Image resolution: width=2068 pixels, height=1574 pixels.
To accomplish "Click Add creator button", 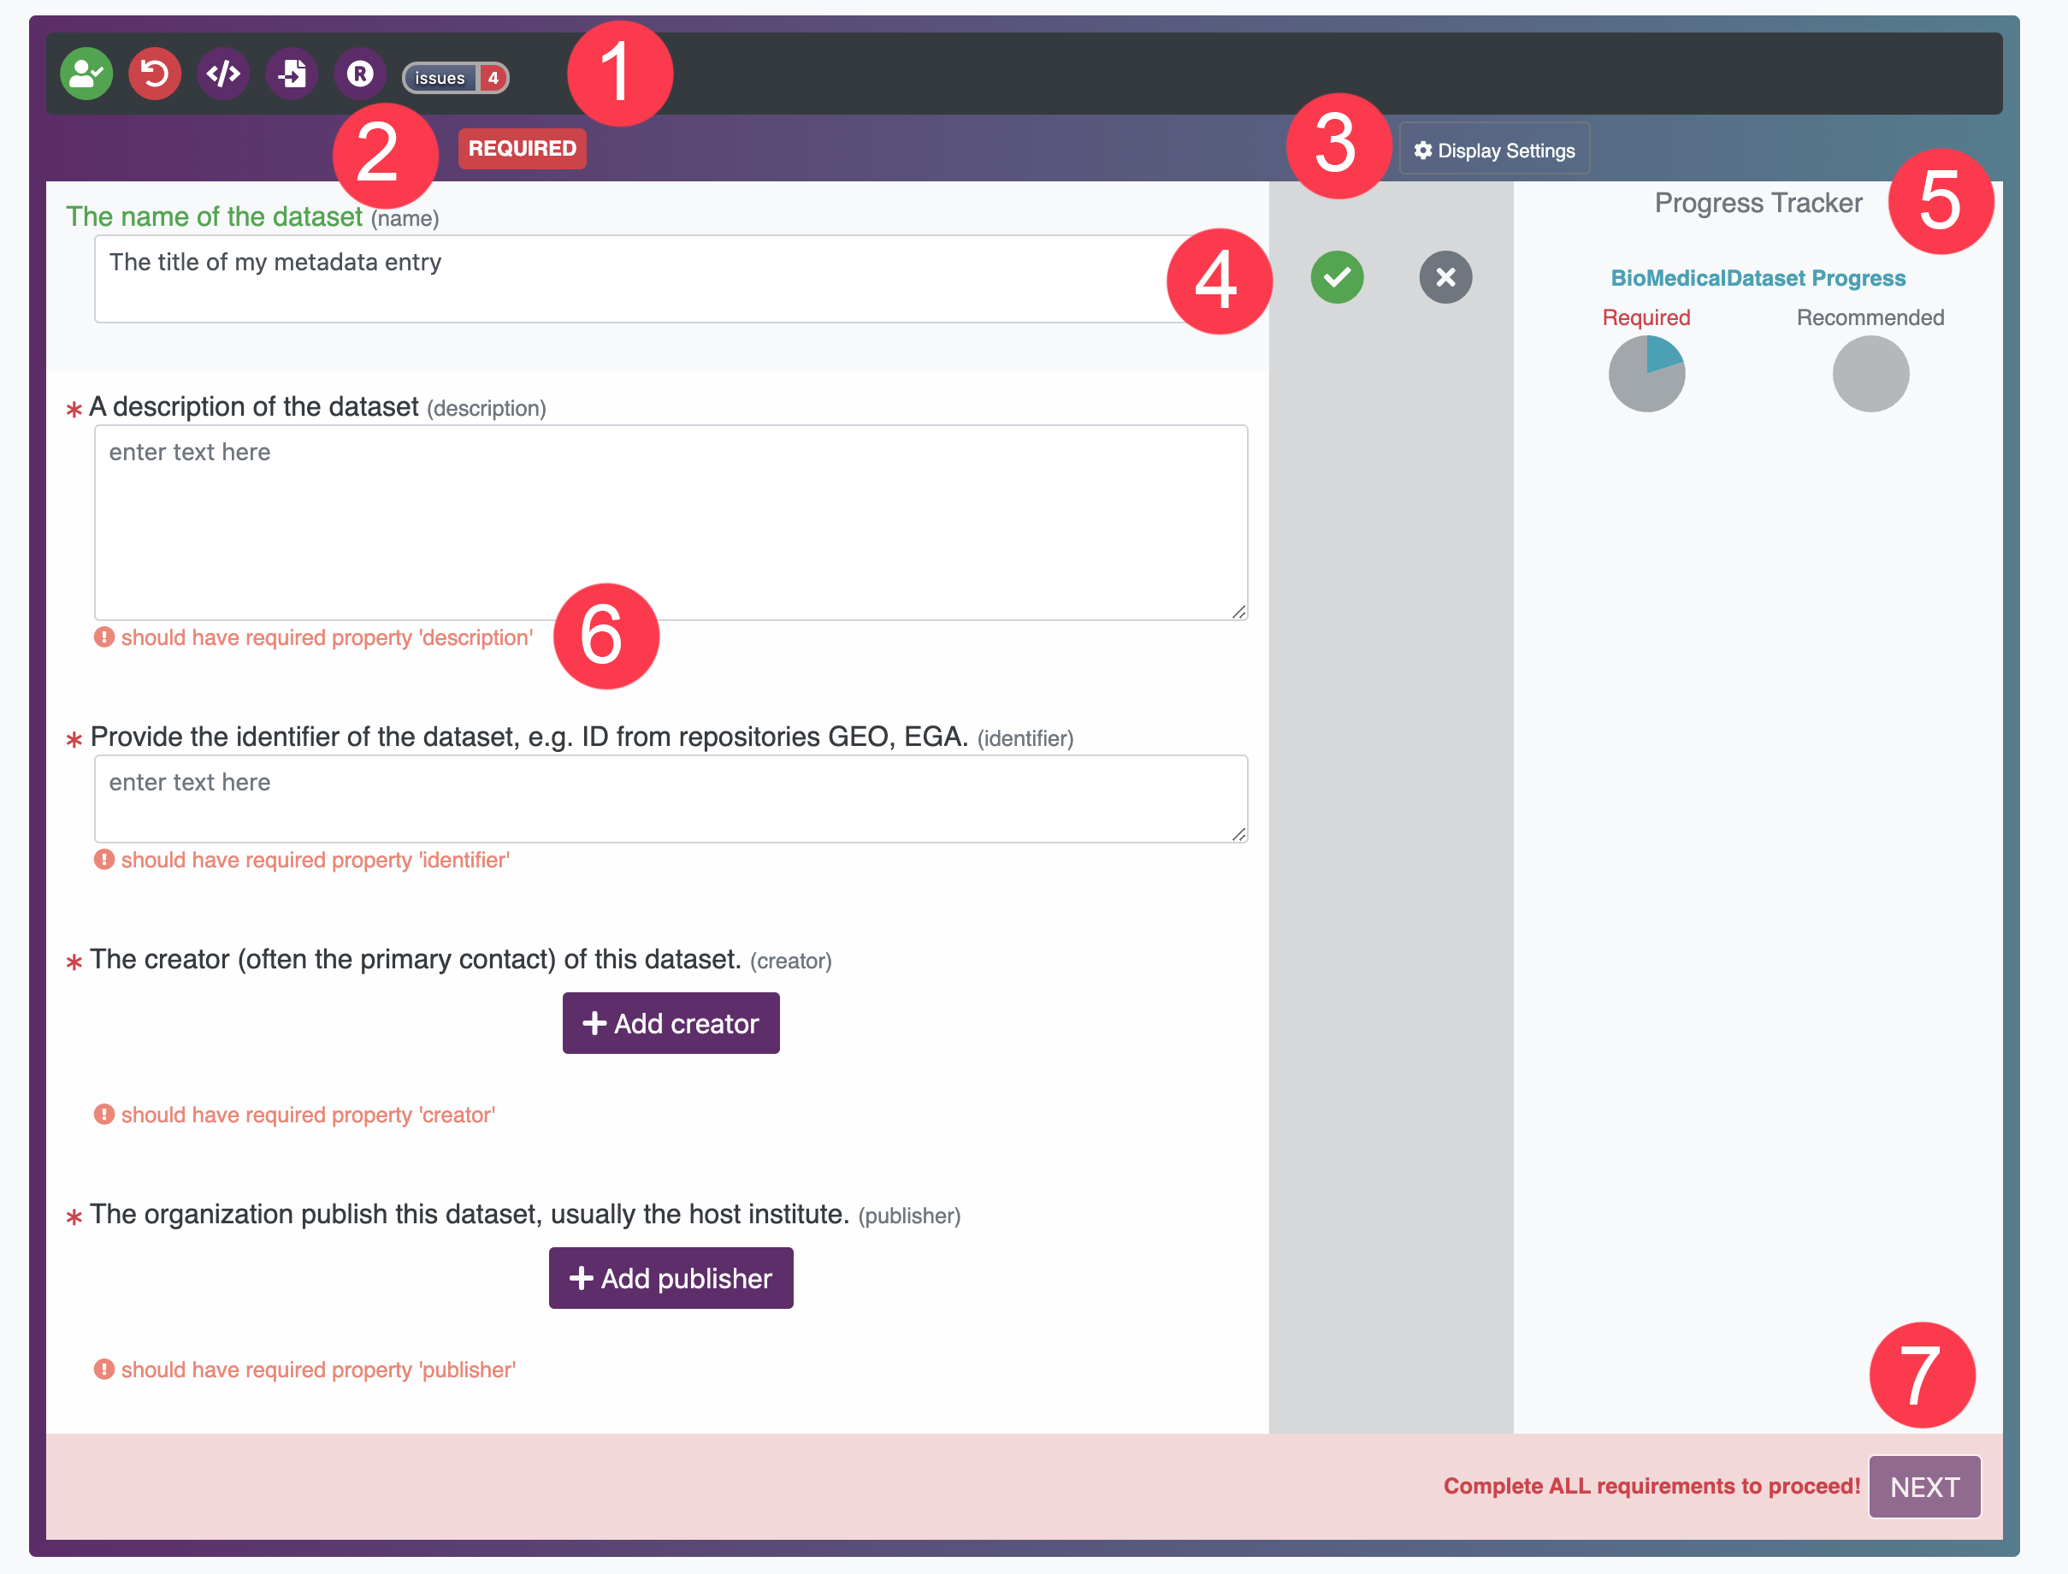I will pyautogui.click(x=671, y=1023).
